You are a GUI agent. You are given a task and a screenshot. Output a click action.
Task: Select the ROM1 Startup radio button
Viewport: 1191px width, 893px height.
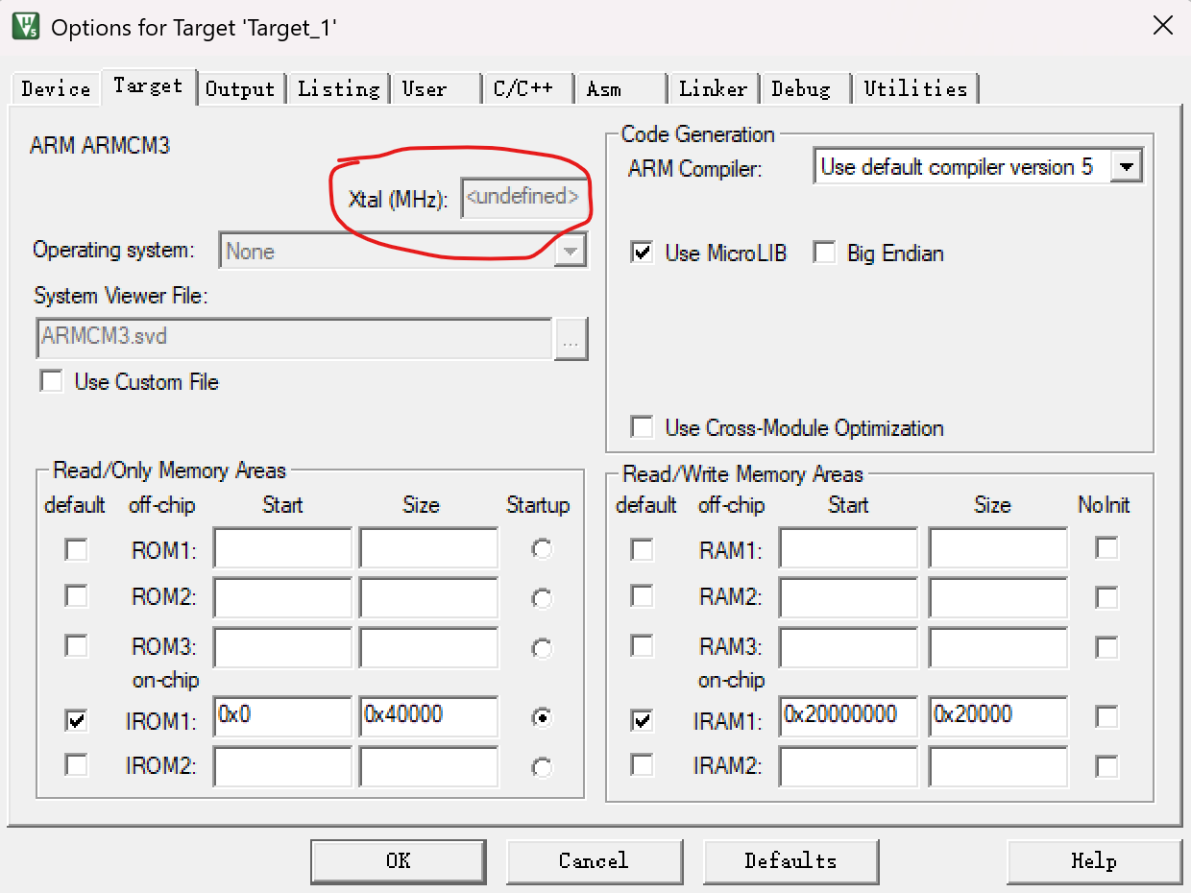543,549
